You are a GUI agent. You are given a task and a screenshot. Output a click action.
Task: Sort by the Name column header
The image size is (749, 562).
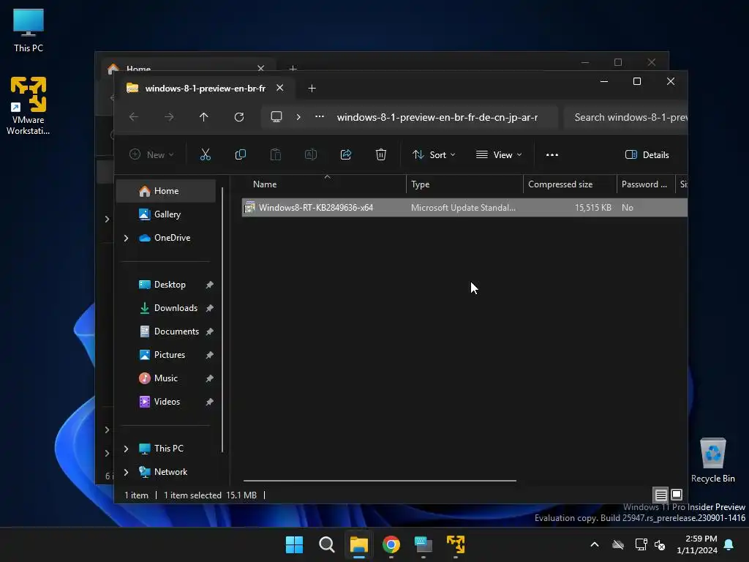[324, 184]
